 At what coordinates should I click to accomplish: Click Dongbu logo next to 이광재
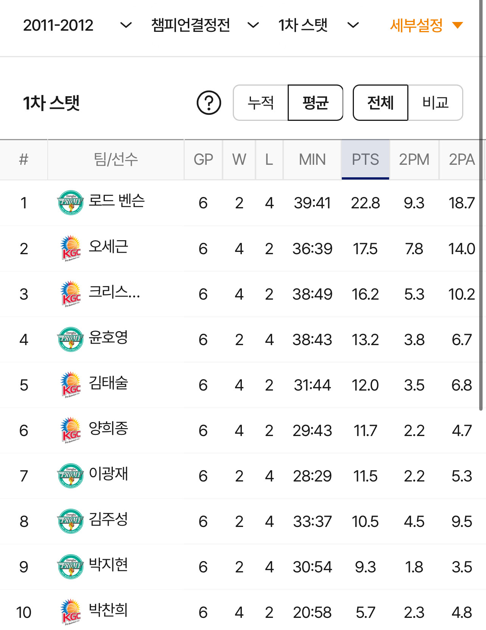point(70,475)
